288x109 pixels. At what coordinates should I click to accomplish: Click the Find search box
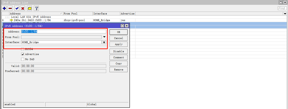click(282, 8)
